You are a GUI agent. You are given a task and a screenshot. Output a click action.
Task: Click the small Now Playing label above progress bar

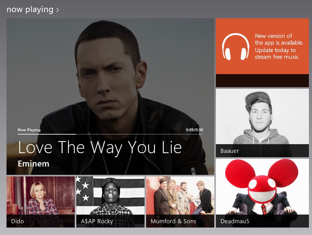(x=29, y=130)
